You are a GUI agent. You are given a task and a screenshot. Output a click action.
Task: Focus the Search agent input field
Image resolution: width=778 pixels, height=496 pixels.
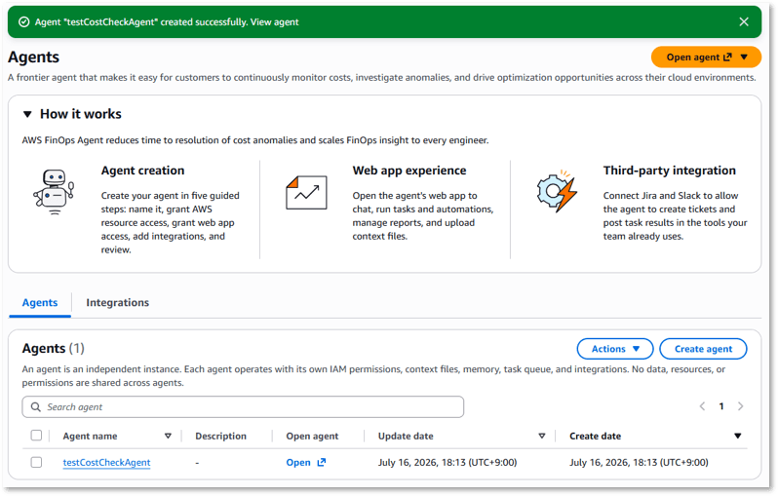[243, 406]
